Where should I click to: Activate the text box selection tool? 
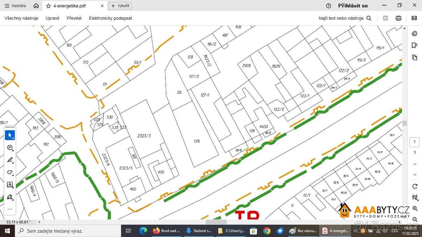click(x=10, y=185)
